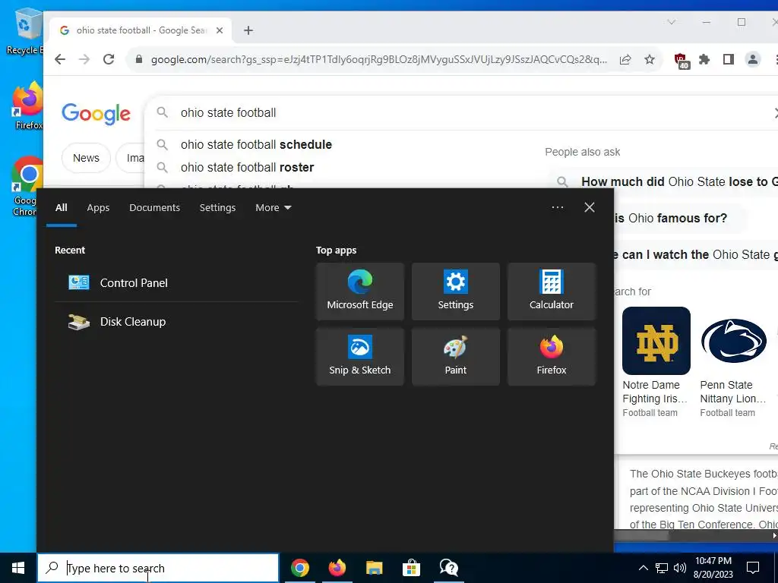This screenshot has height=583, width=778.
Task: Launch Calculator from Top apps
Action: click(552, 291)
